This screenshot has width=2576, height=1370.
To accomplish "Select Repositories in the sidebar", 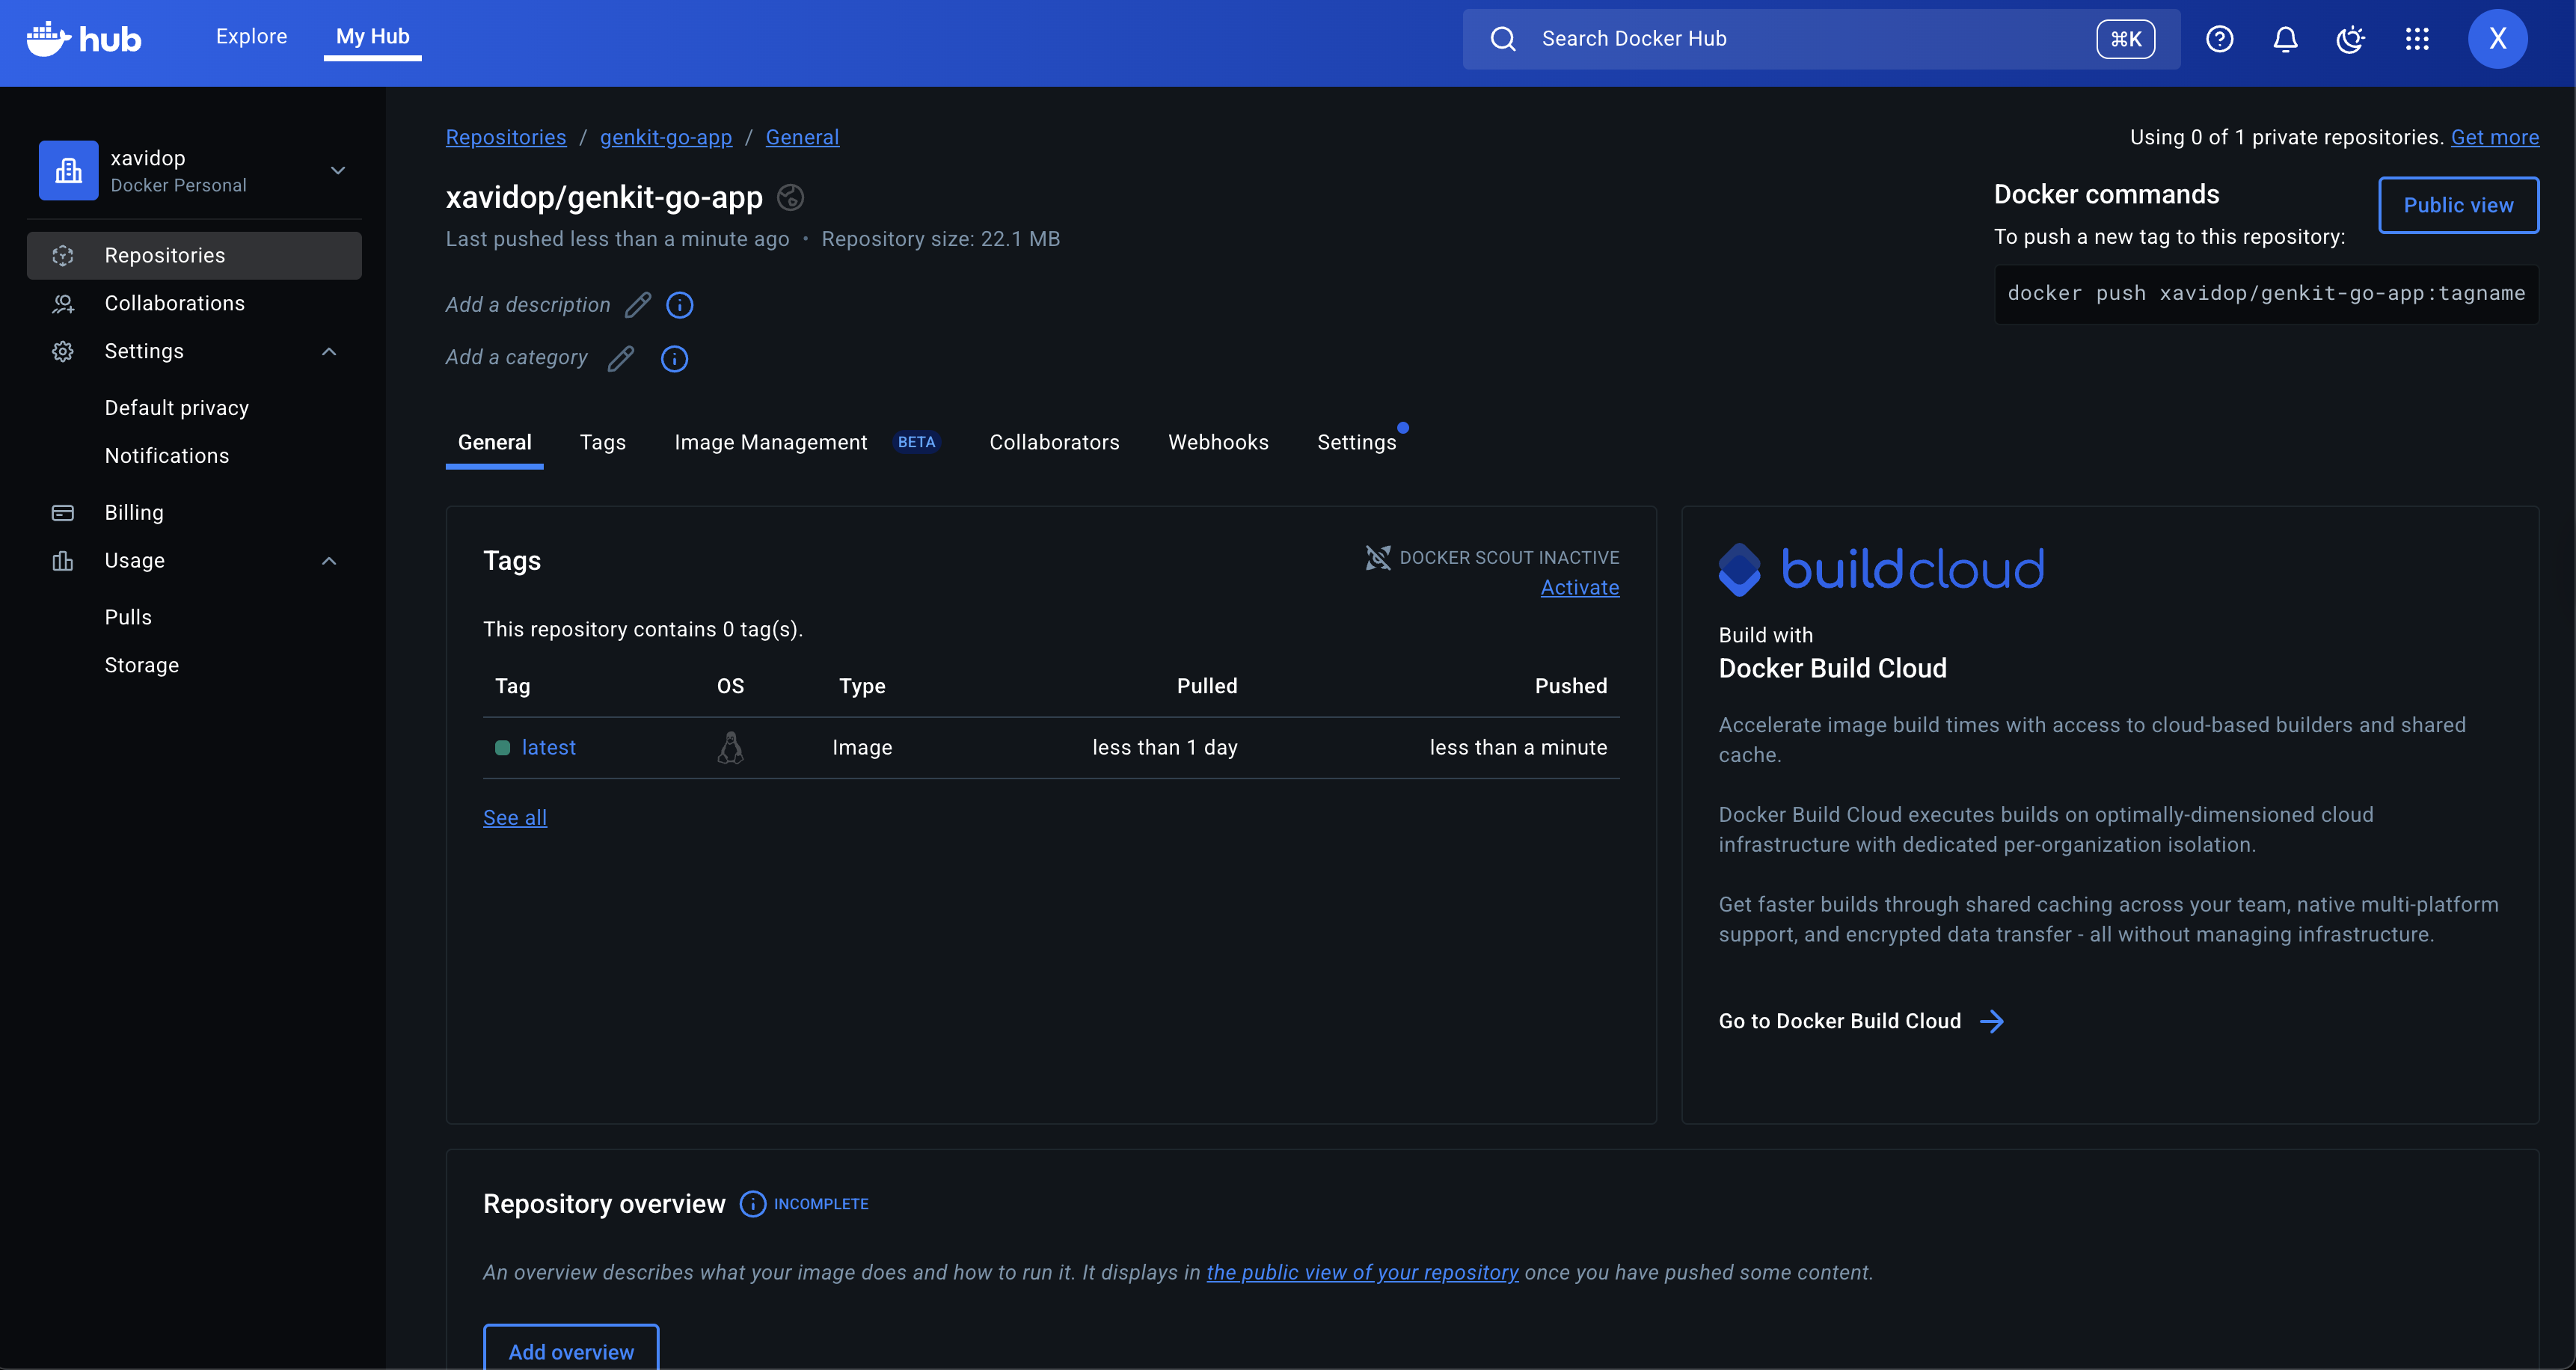I will coord(194,255).
